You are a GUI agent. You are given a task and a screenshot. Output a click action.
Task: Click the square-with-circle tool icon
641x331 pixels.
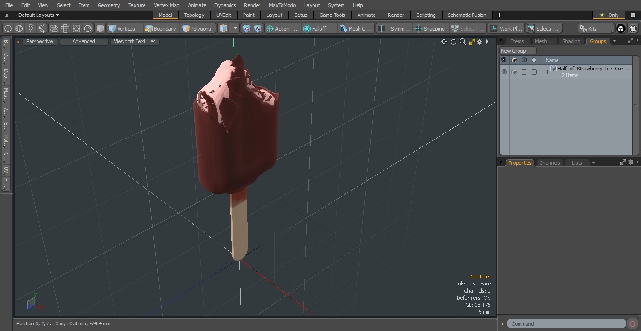pos(76,29)
